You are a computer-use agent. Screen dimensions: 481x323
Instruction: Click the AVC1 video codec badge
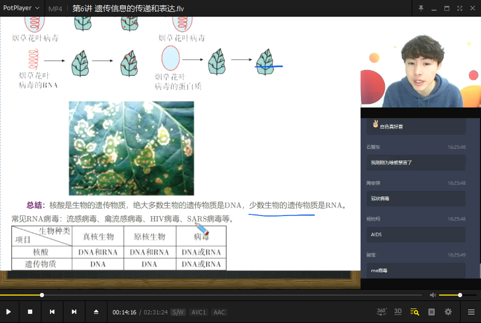199,312
